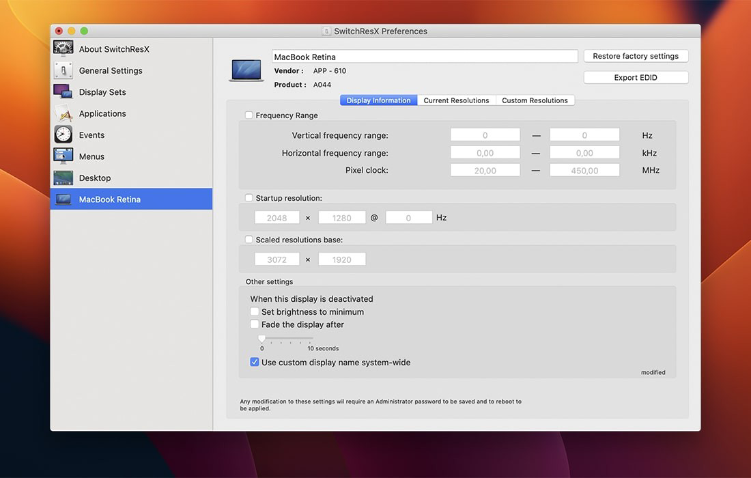Open the Custom Resolutions tab
Image resolution: width=751 pixels, height=478 pixels.
[x=535, y=100]
